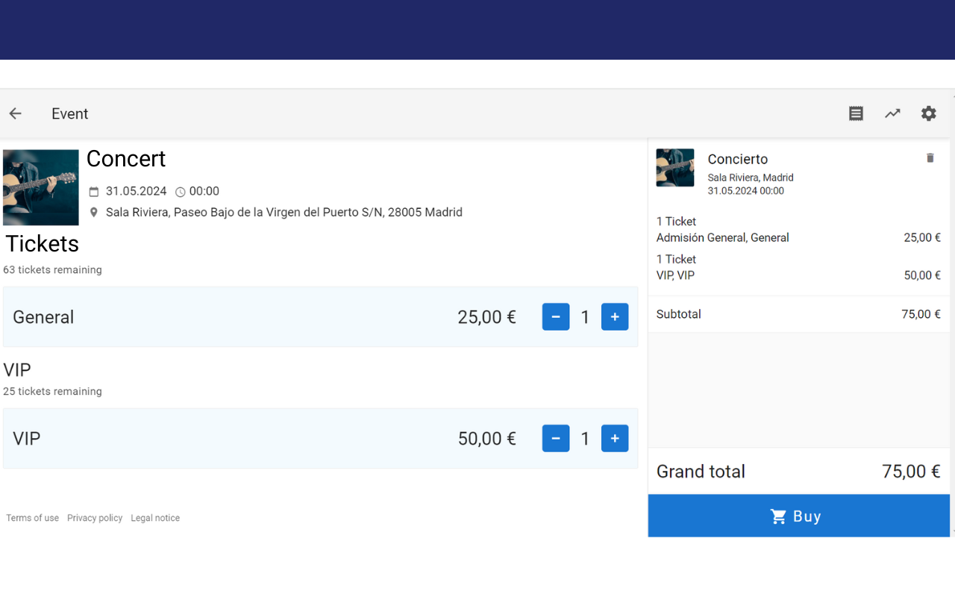955x597 pixels.
Task: Decrease General ticket quantity
Action: (x=555, y=317)
